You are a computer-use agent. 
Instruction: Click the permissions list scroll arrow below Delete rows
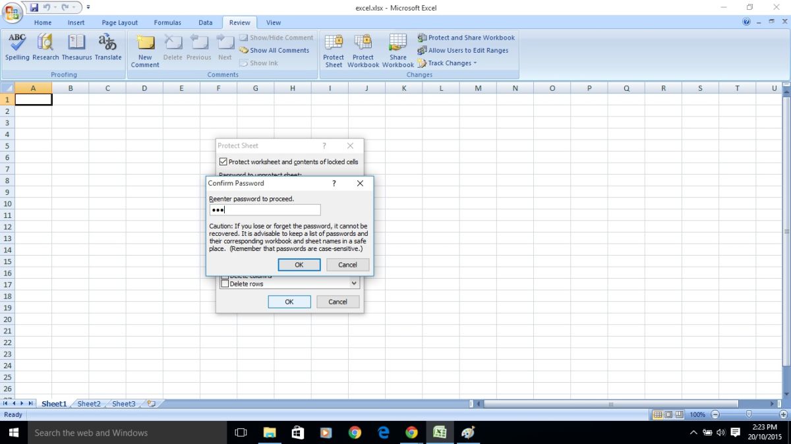tap(353, 283)
